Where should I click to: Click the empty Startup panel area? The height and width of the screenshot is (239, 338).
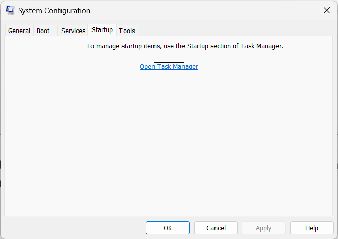tap(169, 142)
